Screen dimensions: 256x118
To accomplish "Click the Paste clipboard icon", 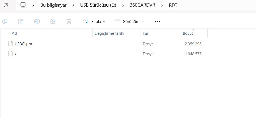I will (x=21, y=21).
